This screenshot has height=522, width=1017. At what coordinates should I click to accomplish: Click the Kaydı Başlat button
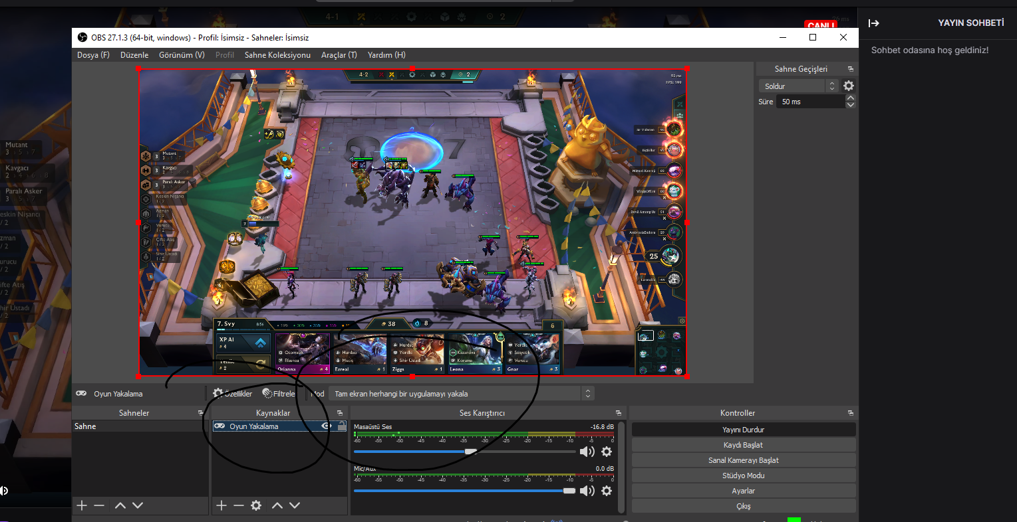tap(743, 445)
